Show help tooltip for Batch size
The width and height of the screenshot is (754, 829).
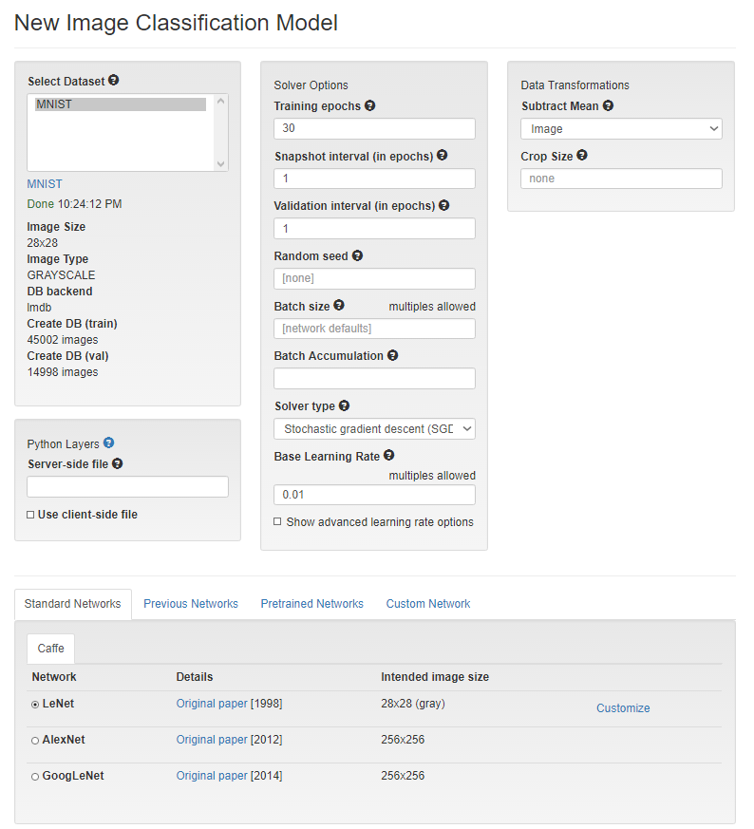point(339,305)
